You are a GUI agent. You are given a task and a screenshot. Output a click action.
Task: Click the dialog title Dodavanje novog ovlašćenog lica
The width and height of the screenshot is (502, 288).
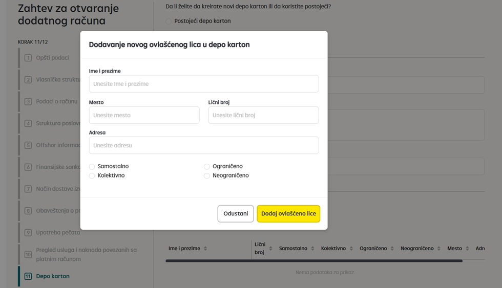click(x=169, y=45)
